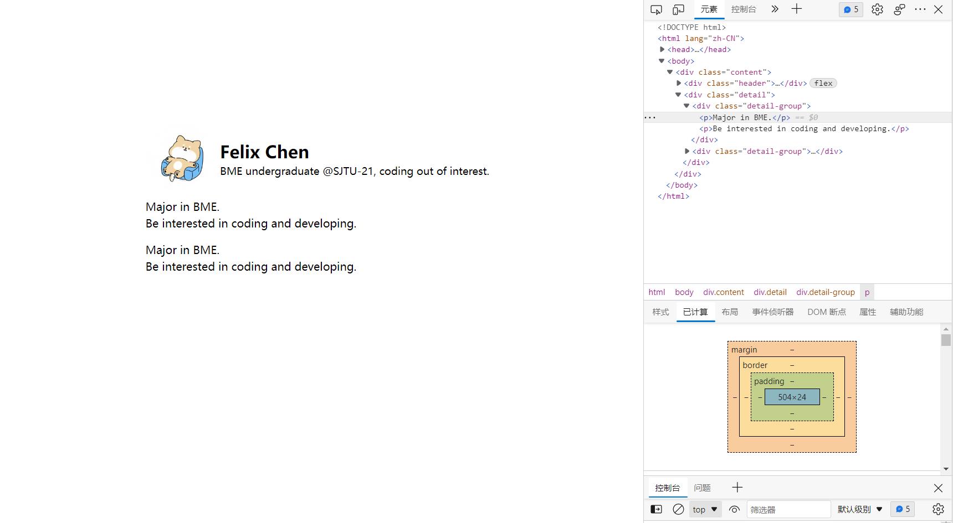Toggle device emulation icon
953x523 pixels.
coord(678,9)
